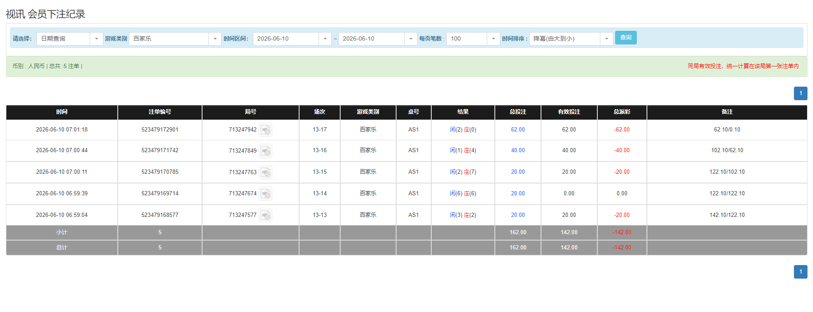Viewport: 813px width, 312px height.
Task: Click round number 713247763
Action: 243,172
